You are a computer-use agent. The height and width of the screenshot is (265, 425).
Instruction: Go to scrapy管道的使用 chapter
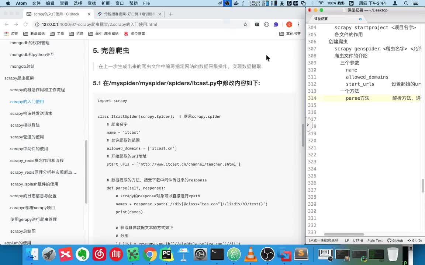(27, 137)
